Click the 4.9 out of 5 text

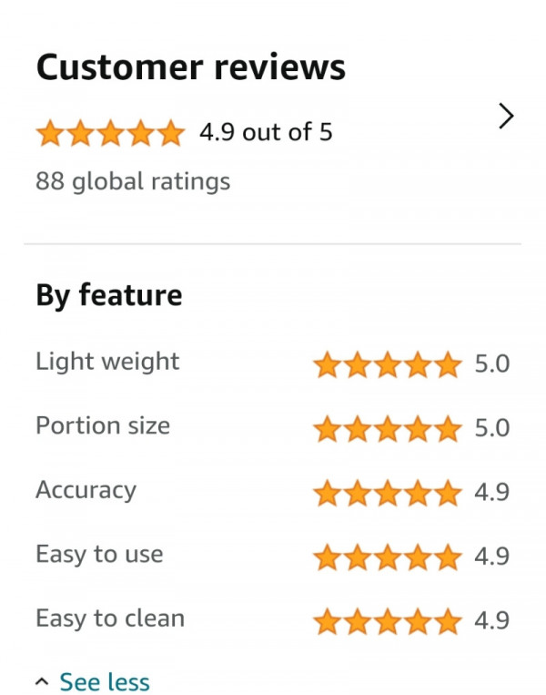(x=266, y=132)
